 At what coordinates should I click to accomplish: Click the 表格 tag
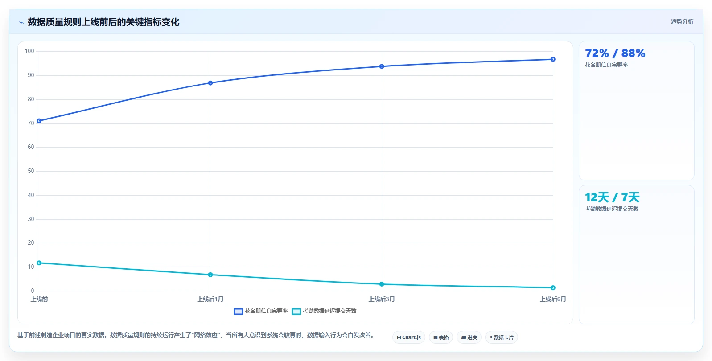tap(441, 337)
